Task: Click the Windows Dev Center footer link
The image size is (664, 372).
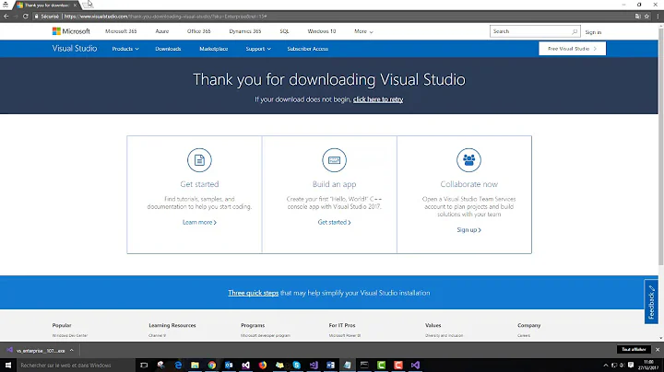Action: coord(70,335)
